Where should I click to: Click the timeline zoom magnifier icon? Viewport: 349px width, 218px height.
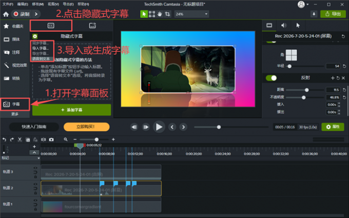coord(66,140)
